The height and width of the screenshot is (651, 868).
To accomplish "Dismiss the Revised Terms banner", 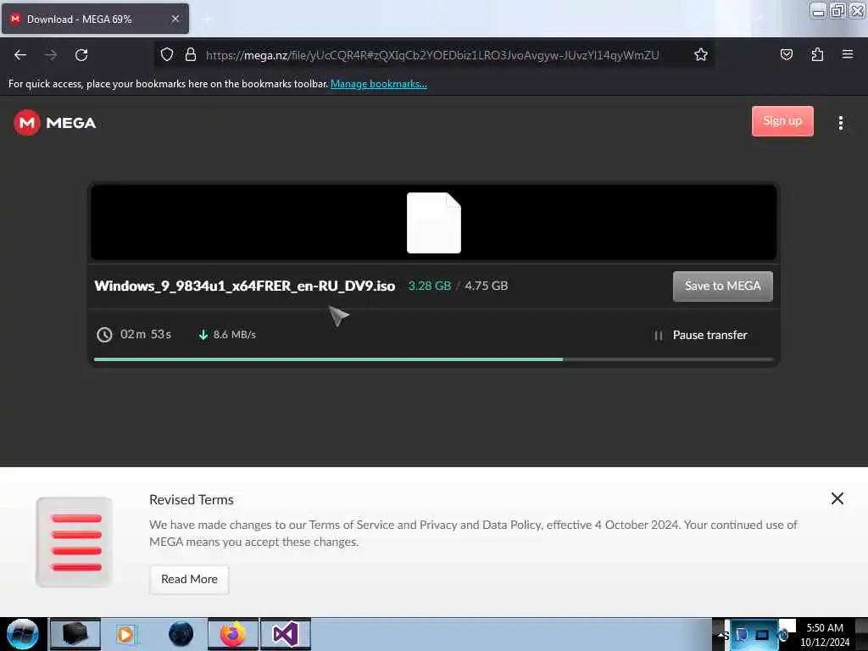I will click(837, 498).
